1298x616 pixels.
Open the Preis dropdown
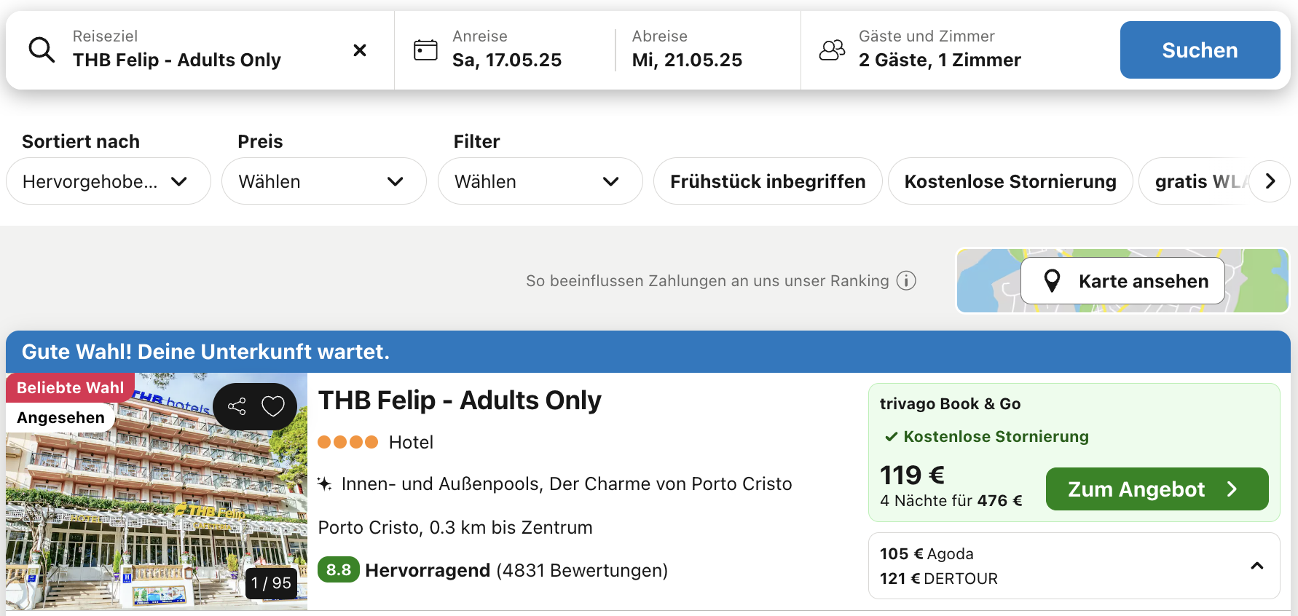(x=324, y=181)
